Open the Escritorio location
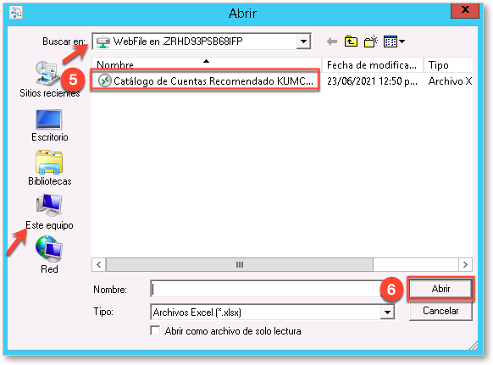Viewport: 493px width, 365px height. [49, 125]
